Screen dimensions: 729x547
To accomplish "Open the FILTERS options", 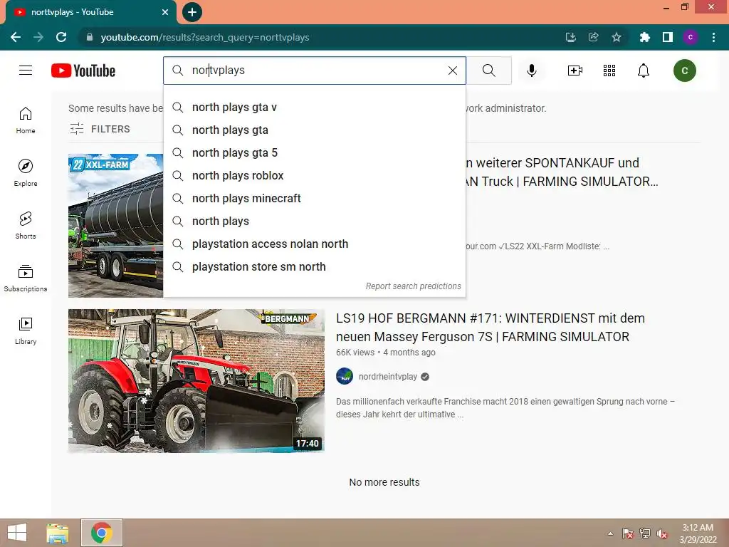I will 100,129.
